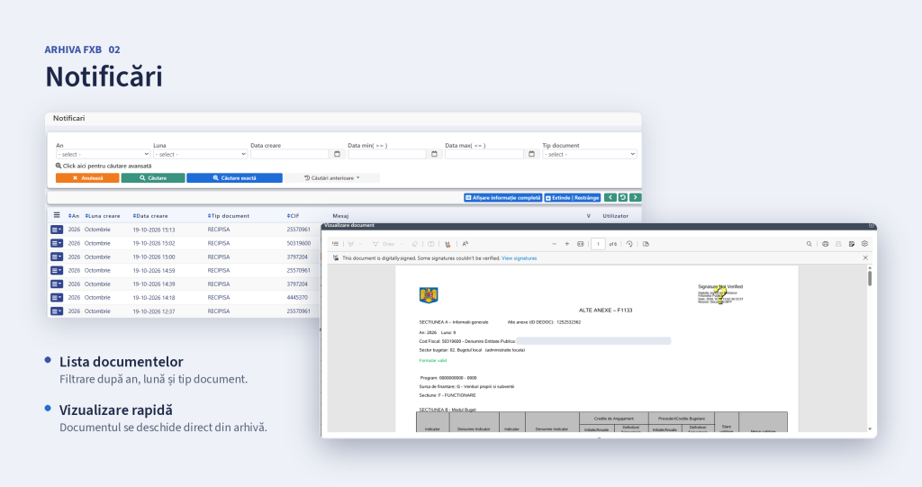Open PDF viewer settings gear
Viewport: 922px width, 487px height.
(x=864, y=244)
